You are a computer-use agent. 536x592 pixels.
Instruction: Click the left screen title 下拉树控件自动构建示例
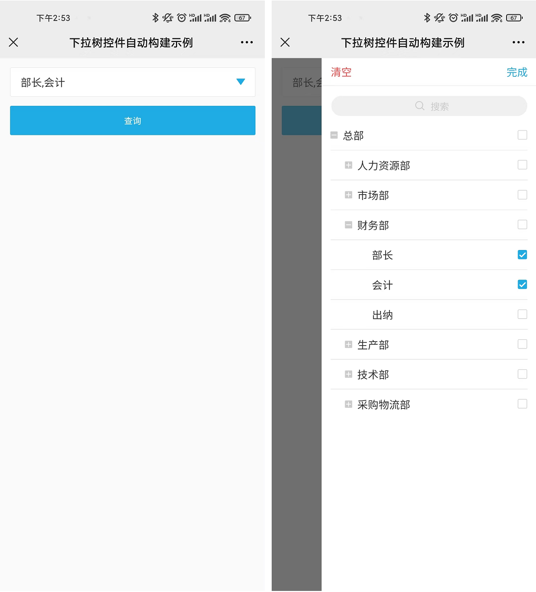coord(131,43)
